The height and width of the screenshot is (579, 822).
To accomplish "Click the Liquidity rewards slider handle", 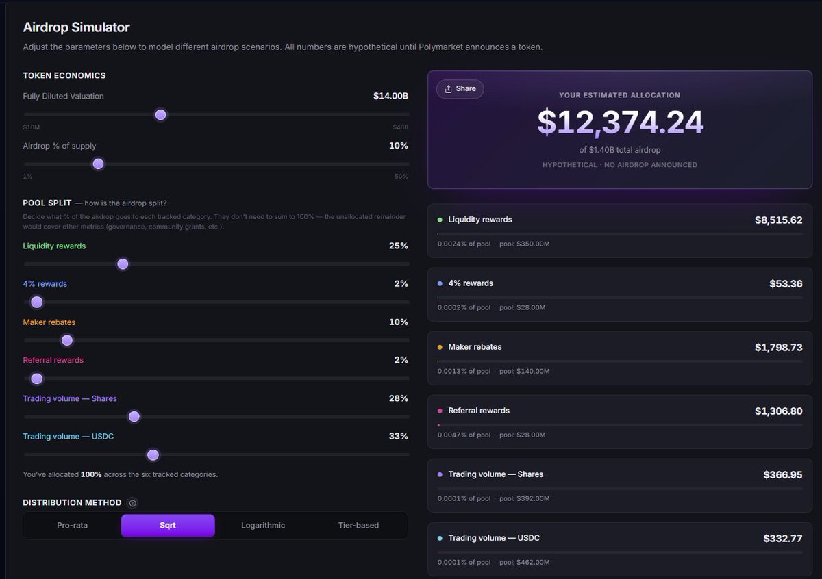I will pos(123,264).
